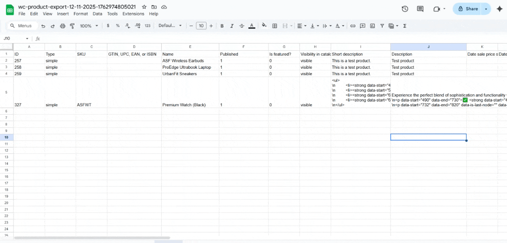Expand the text alignment options
The width and height of the screenshot is (507, 243).
click(305, 26)
